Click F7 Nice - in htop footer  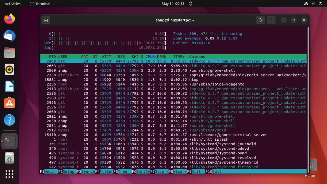[159, 171]
